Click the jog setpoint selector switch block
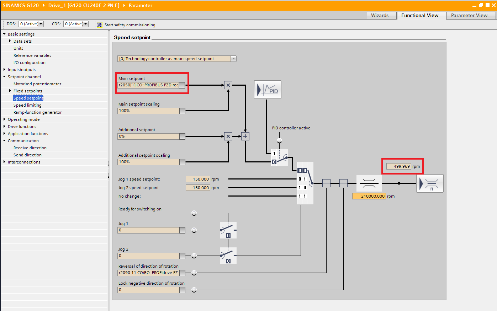The image size is (497, 311). coord(305,183)
